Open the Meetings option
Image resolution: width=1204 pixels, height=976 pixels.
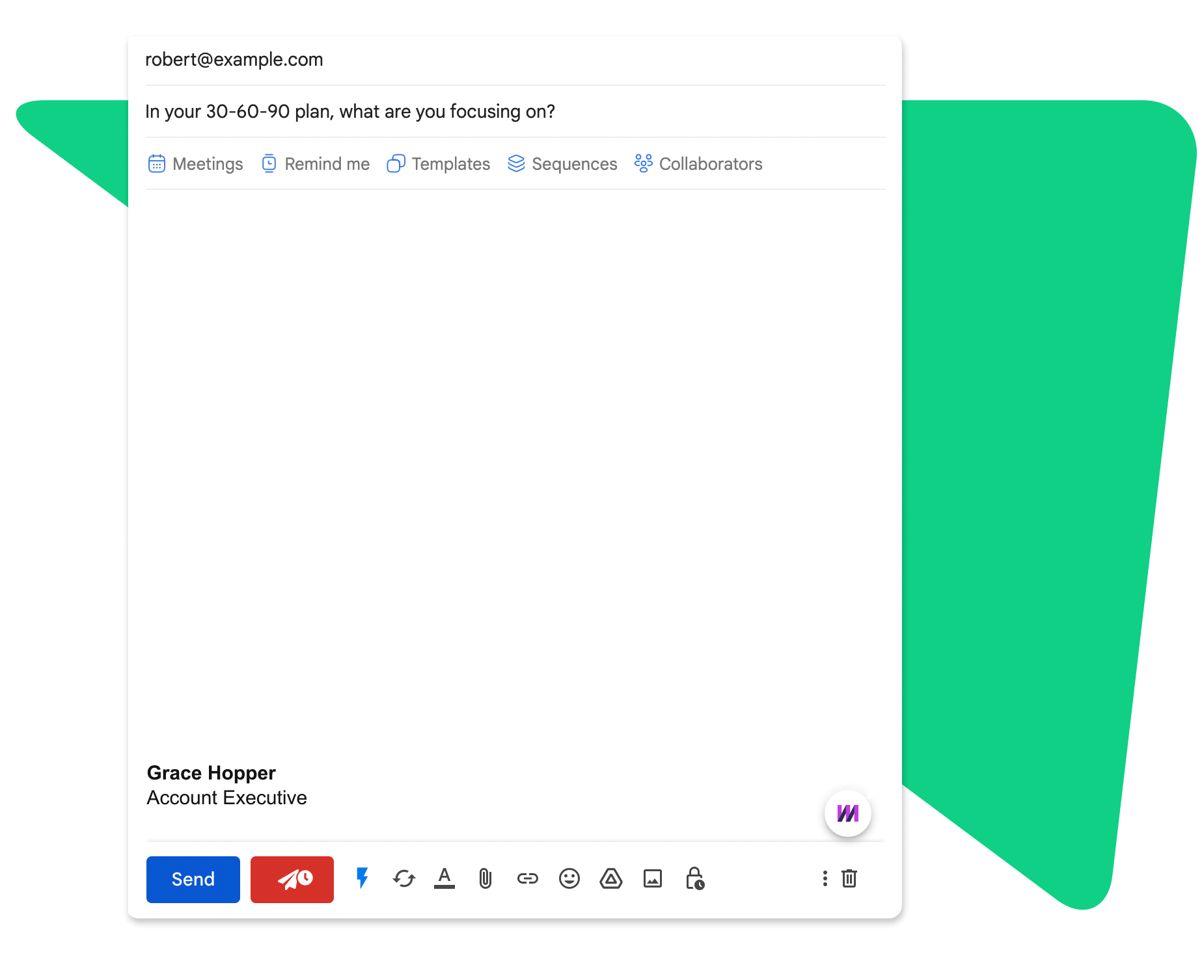tap(195, 164)
